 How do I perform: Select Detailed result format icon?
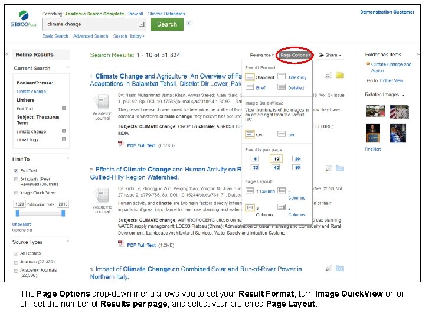tap(282, 87)
